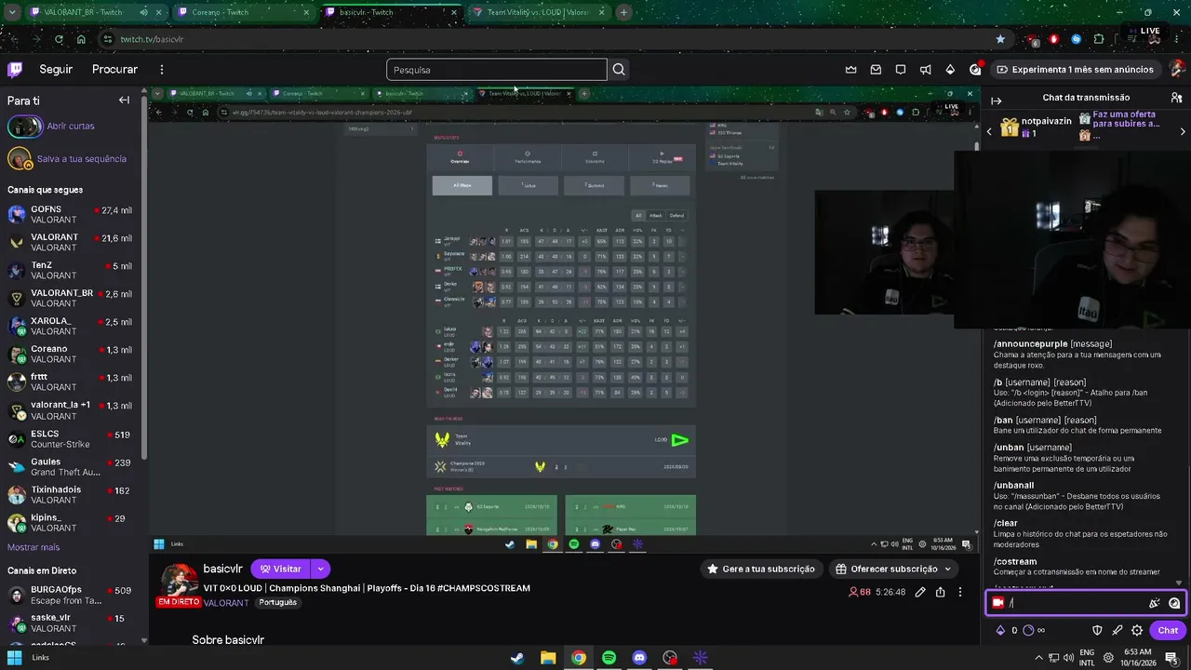Click Gere a tua subscrição button

coord(761,569)
